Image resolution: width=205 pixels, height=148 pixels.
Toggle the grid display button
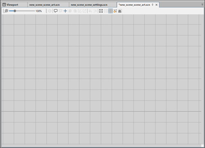[110, 11]
